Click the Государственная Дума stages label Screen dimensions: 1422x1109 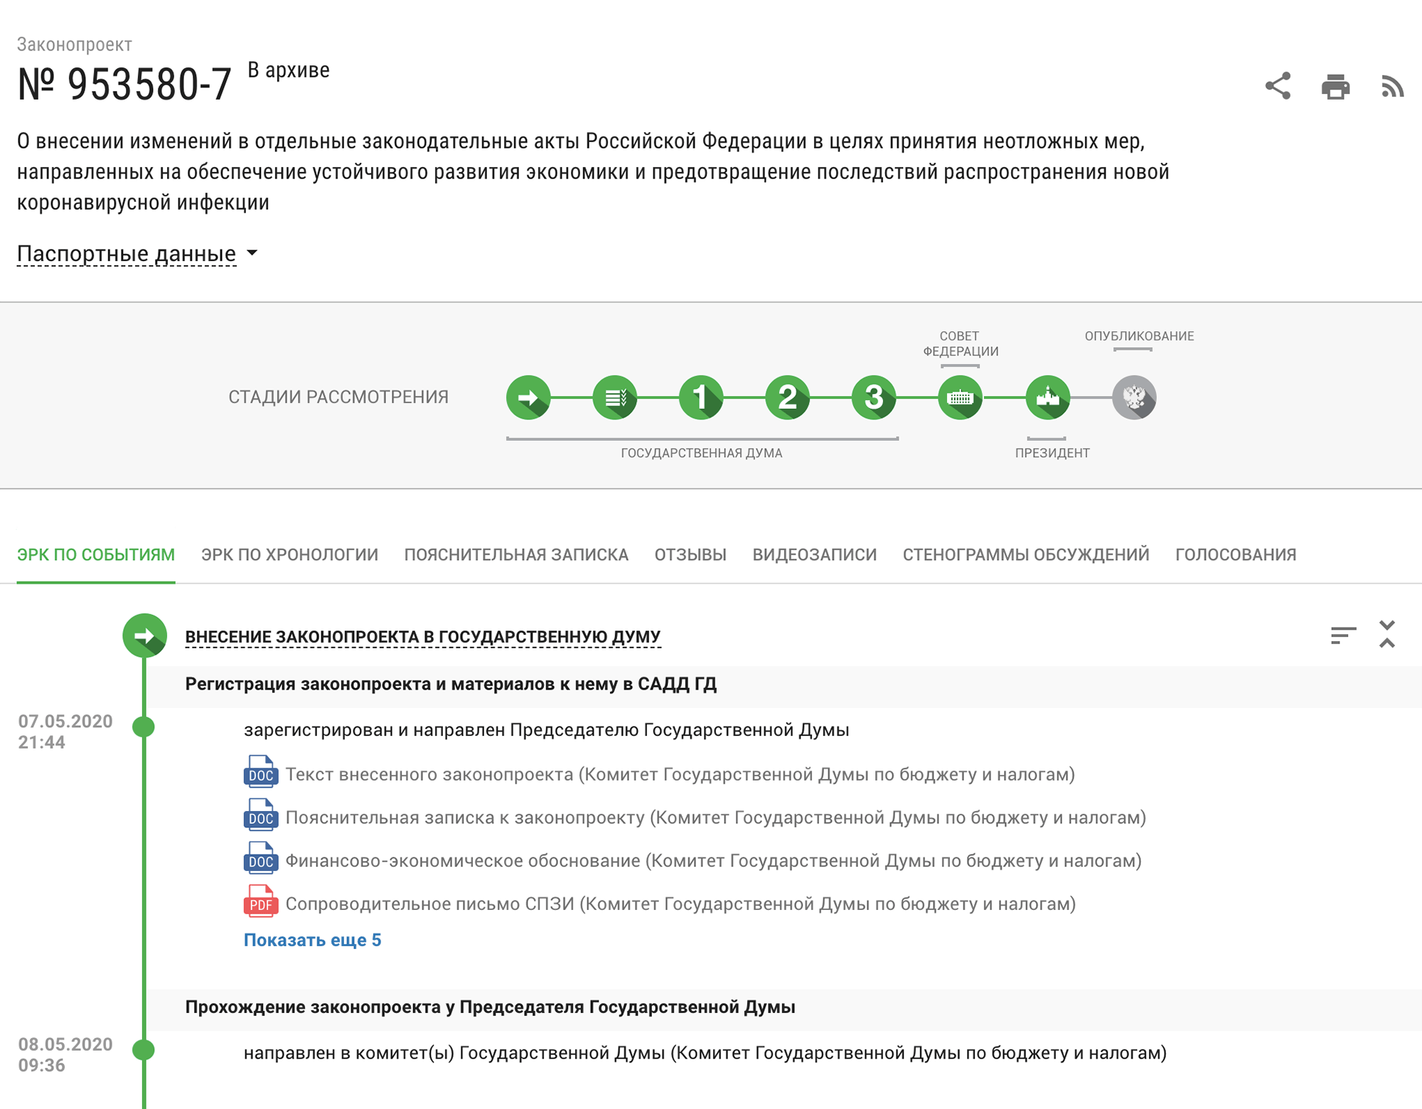(x=701, y=453)
